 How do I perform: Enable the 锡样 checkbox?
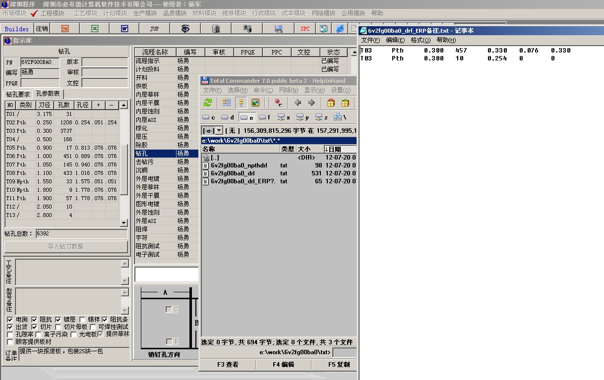click(x=82, y=320)
